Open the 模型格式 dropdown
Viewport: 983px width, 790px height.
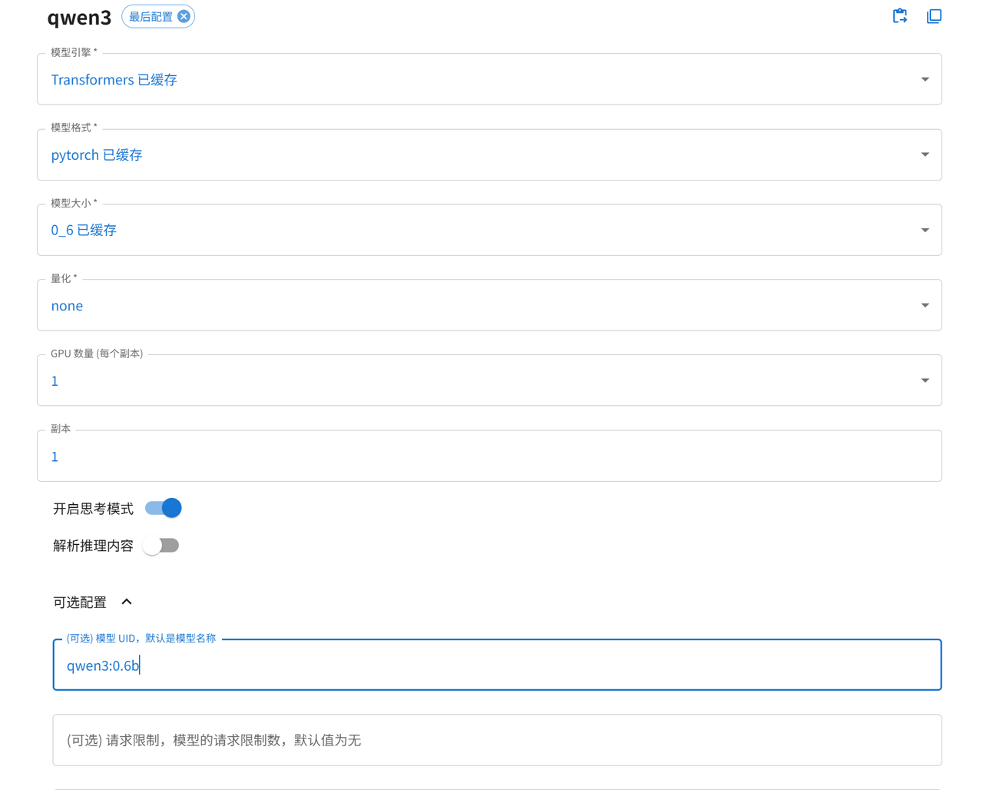click(925, 154)
